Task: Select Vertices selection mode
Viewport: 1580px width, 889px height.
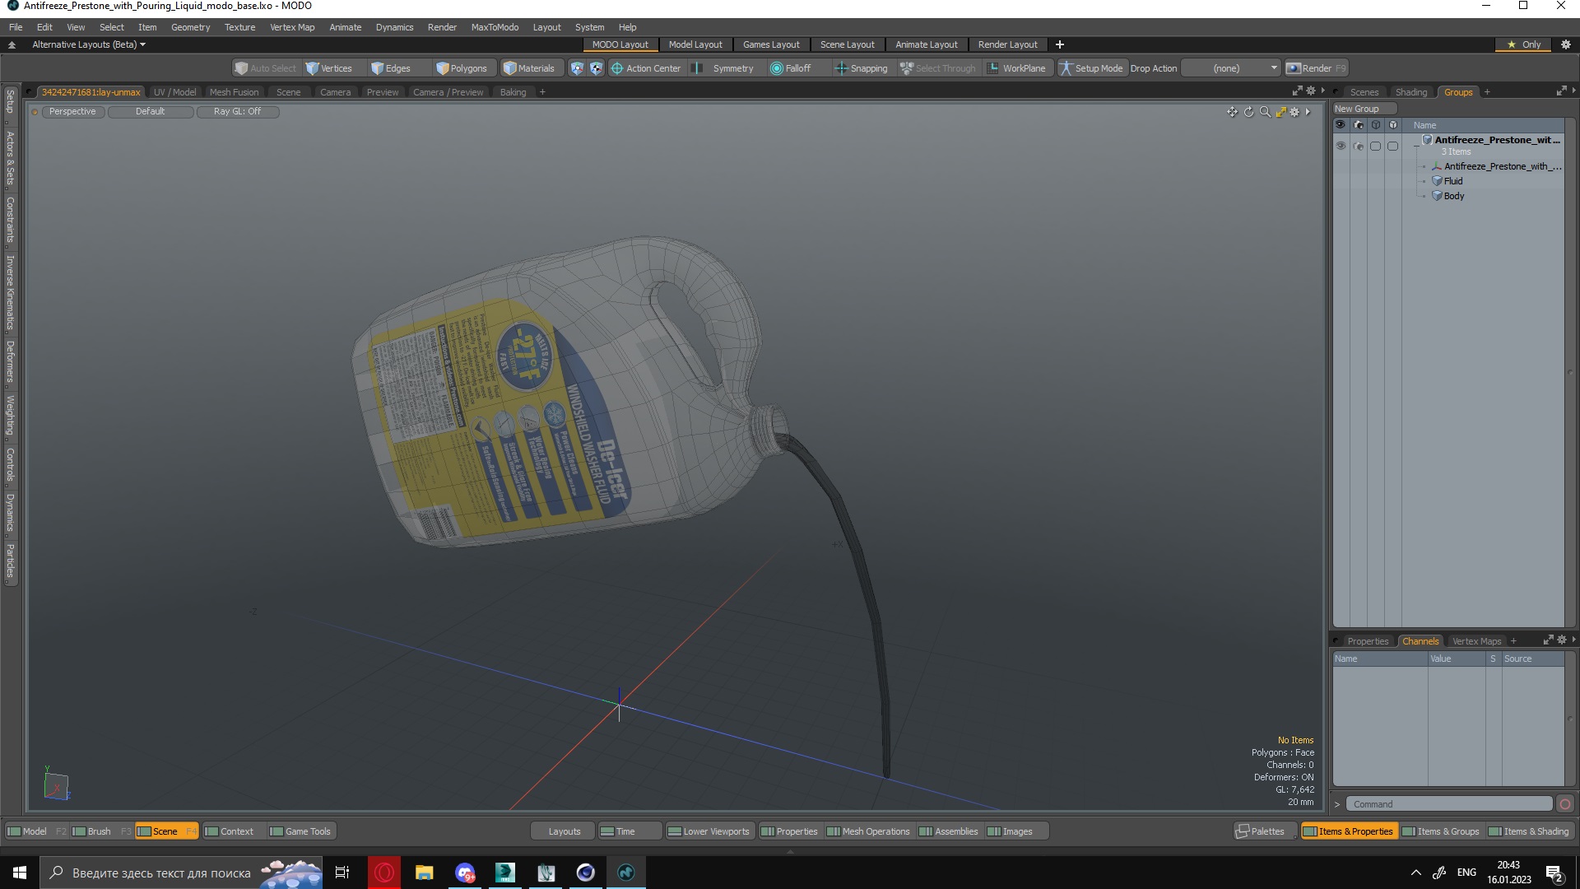Action: [329, 68]
